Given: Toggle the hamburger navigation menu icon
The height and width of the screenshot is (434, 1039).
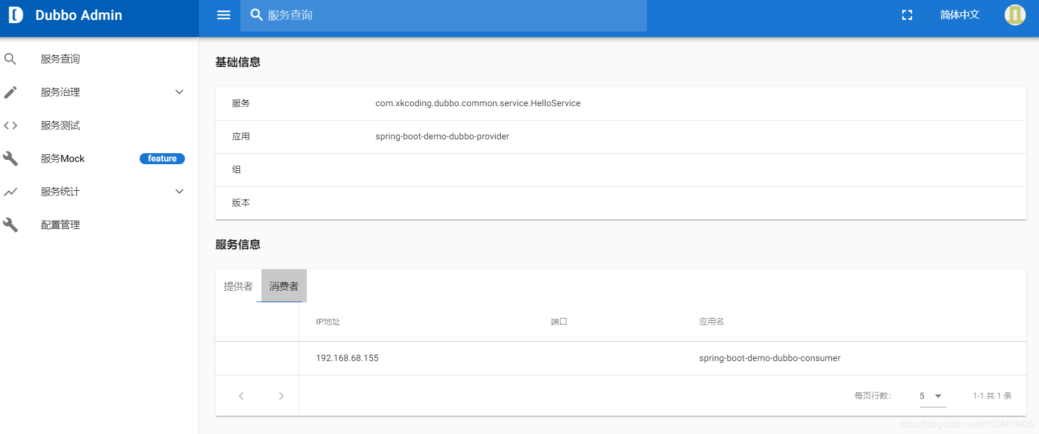Looking at the screenshot, I should [x=224, y=15].
